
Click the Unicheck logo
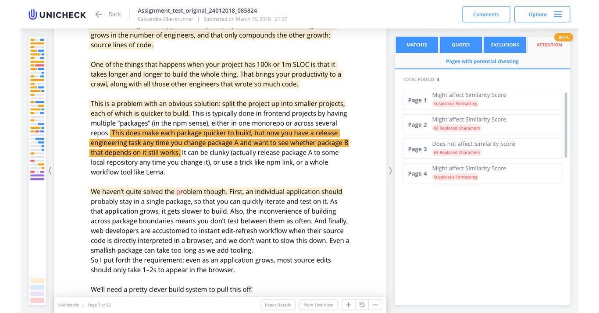coord(57,14)
